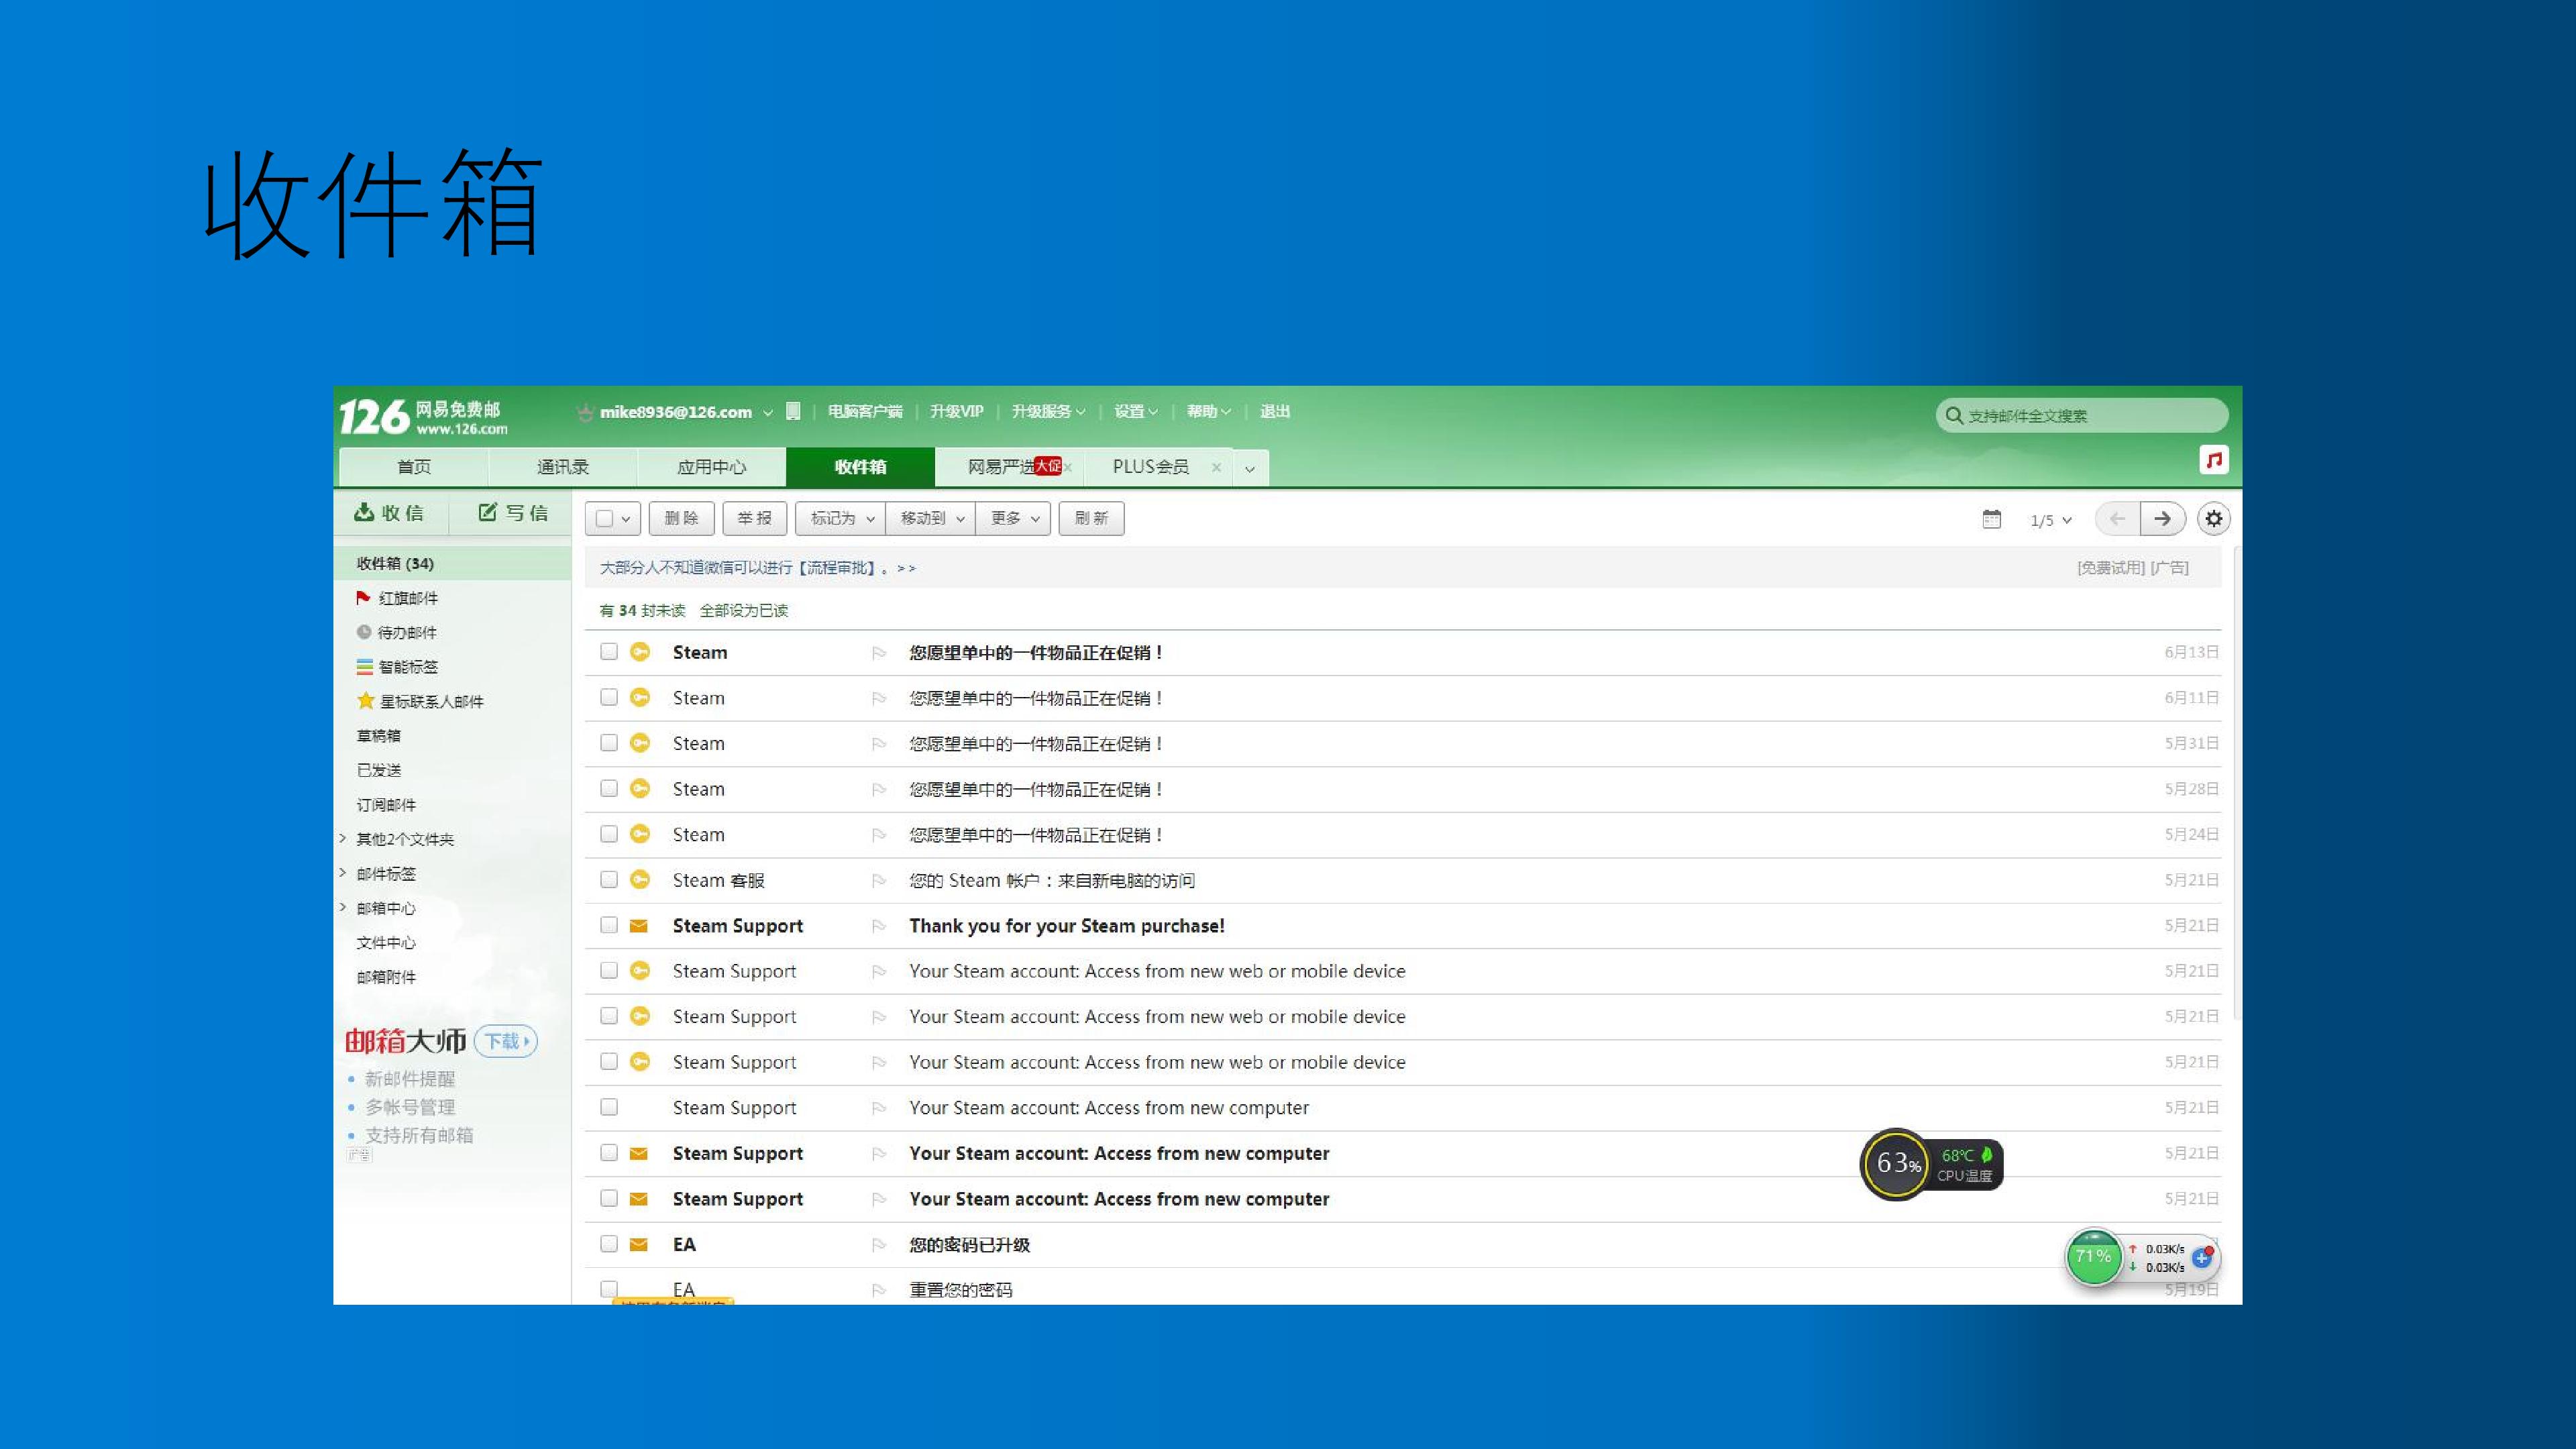Open the 标记为 (mark as) dropdown
2576x1449 pixels.
point(841,519)
